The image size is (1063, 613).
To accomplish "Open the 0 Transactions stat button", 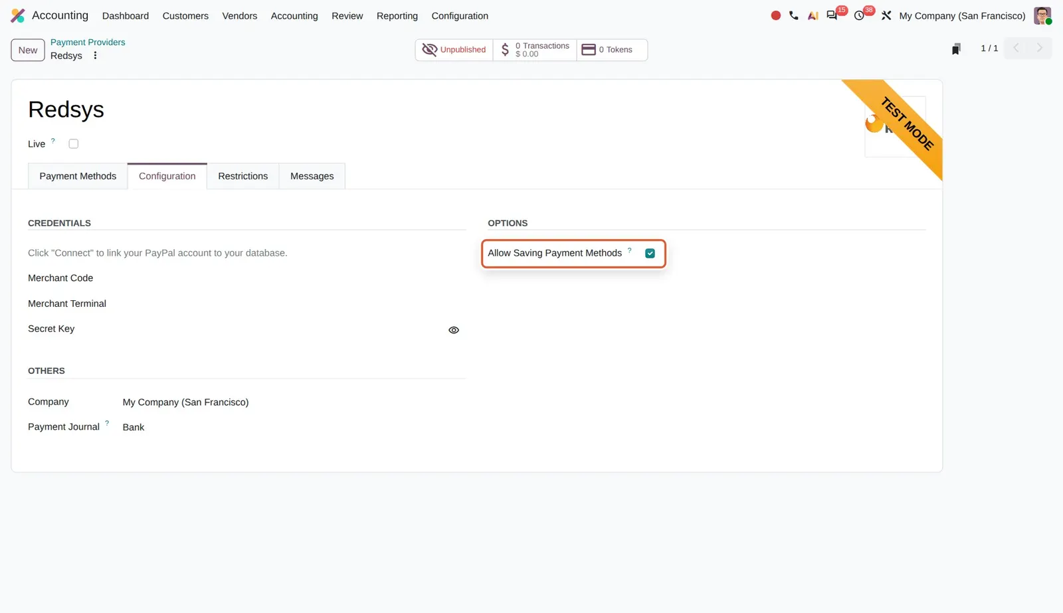I will 535,50.
